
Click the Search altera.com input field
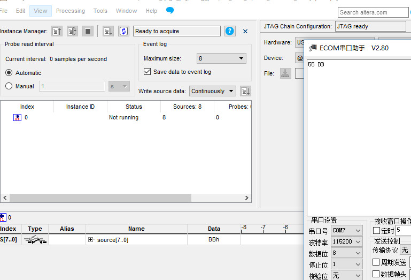373,12
